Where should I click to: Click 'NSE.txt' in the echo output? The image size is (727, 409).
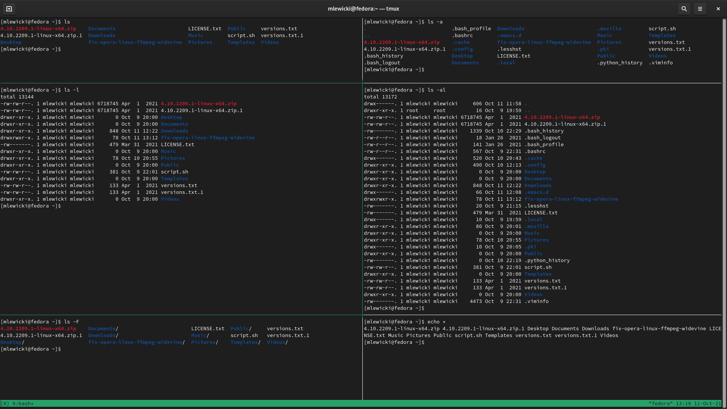[x=374, y=336]
